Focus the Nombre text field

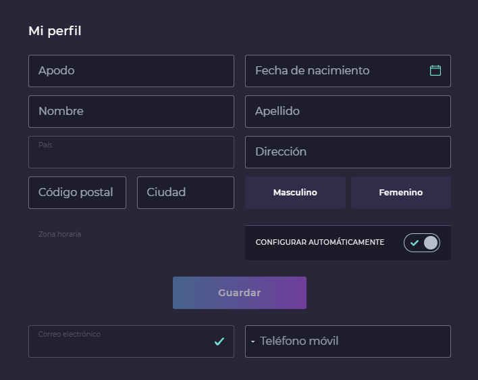coord(131,112)
